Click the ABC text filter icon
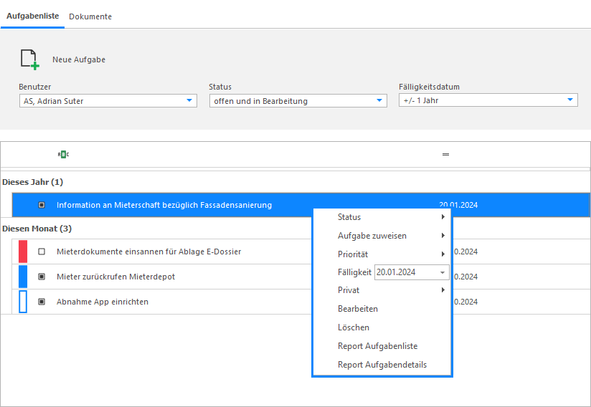Screen dimensions: 591x407 63,154
